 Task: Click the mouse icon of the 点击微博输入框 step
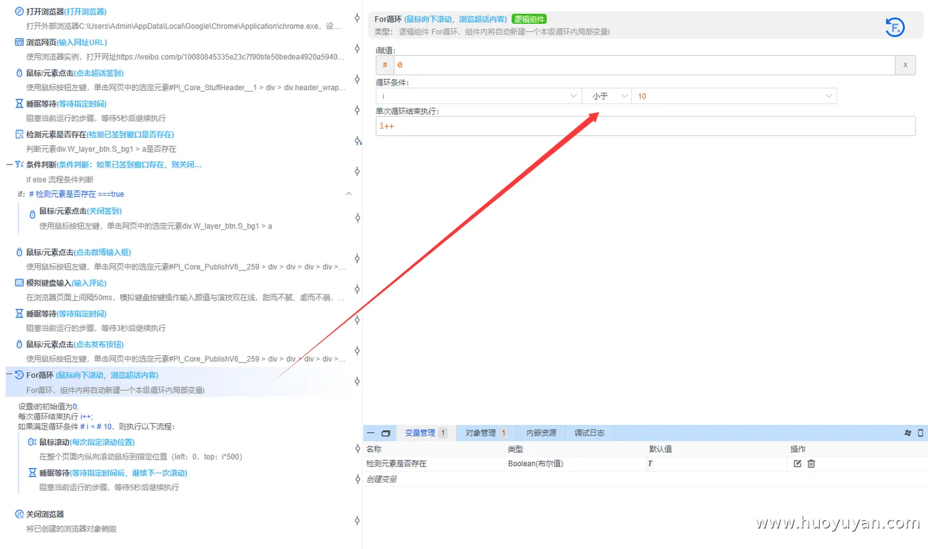click(19, 252)
